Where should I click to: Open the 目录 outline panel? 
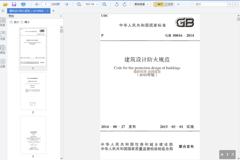(3, 22)
